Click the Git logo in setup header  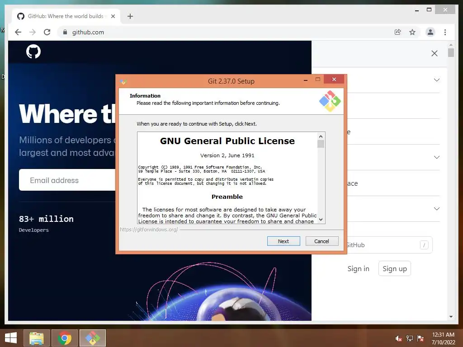(330, 101)
